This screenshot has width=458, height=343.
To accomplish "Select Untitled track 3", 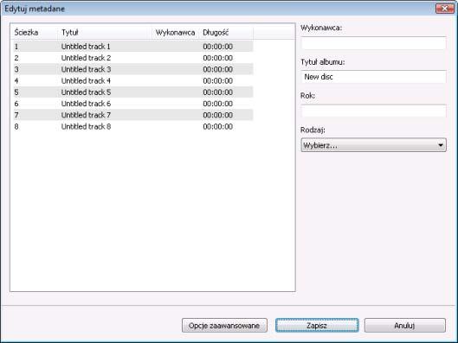I will coord(86,69).
